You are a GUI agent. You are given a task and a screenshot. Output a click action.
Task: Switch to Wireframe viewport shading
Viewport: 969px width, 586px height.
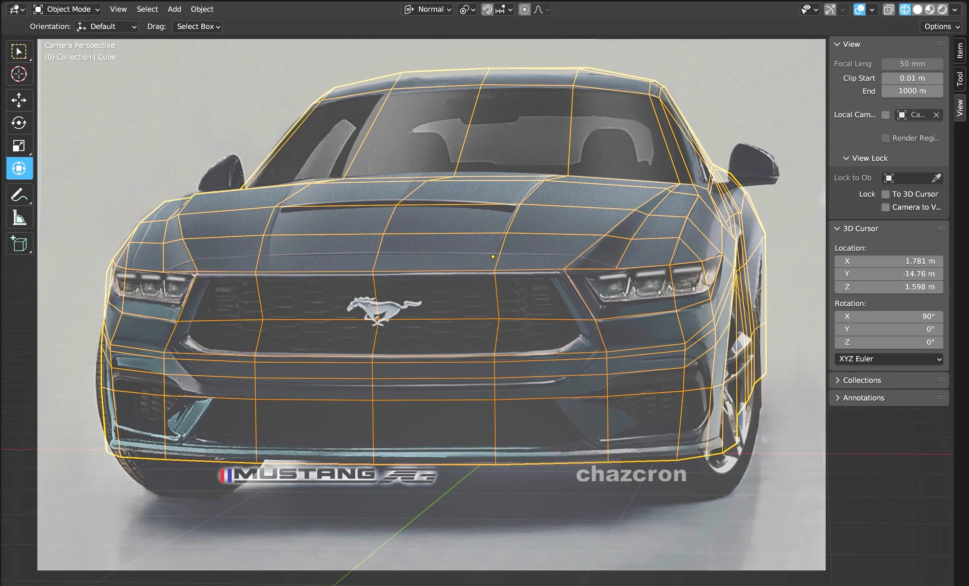904,9
